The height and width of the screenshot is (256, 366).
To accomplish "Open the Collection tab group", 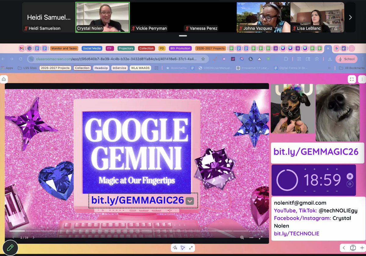I will pos(146,48).
